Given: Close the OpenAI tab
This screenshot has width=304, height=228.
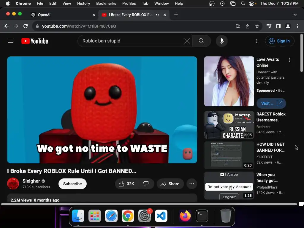Looking at the screenshot, I should (94, 15).
